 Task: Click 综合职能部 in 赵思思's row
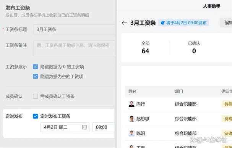(186, 119)
